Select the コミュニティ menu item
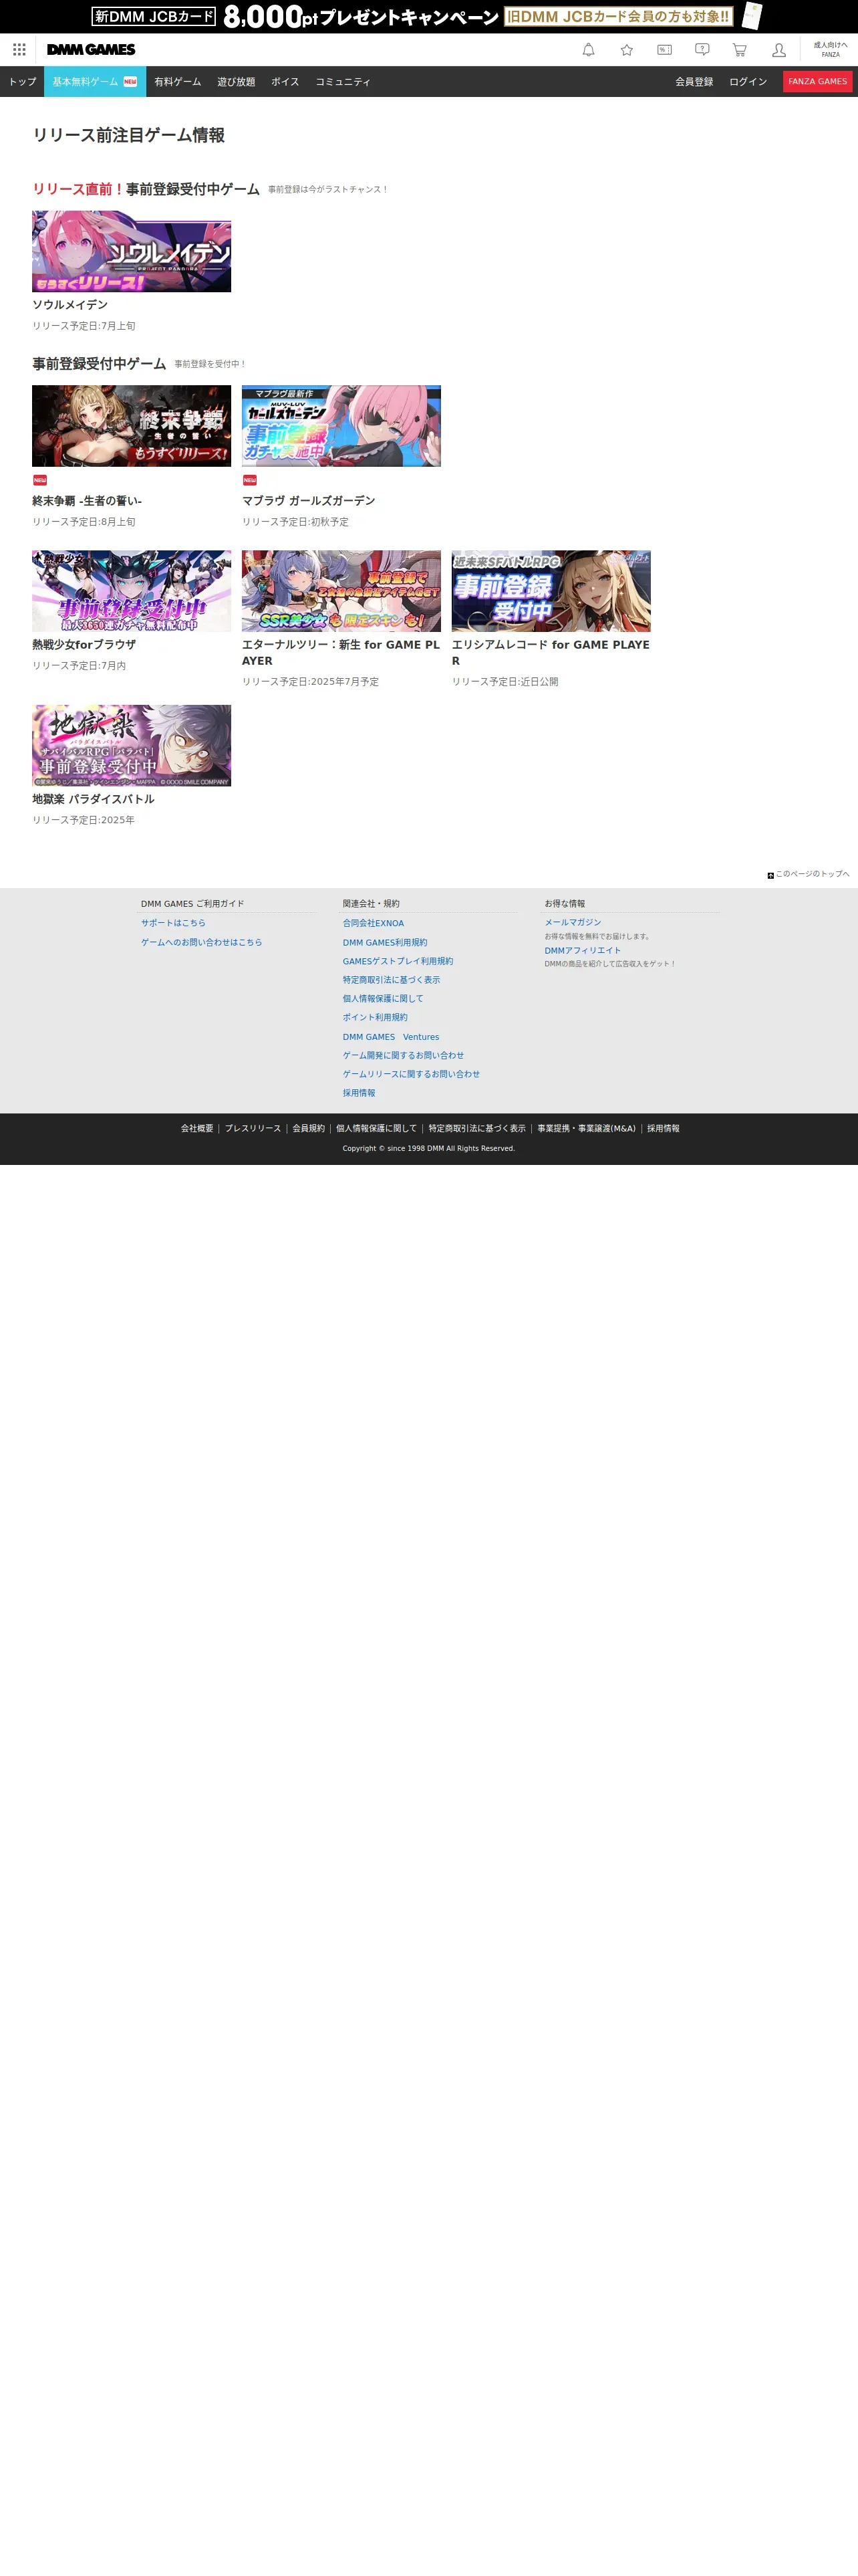 343,82
